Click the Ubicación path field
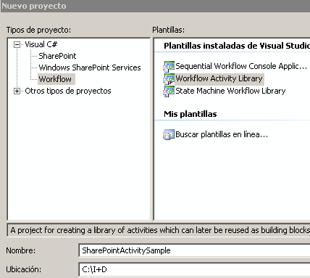Viewport: 310px width, 278px height. (x=194, y=269)
